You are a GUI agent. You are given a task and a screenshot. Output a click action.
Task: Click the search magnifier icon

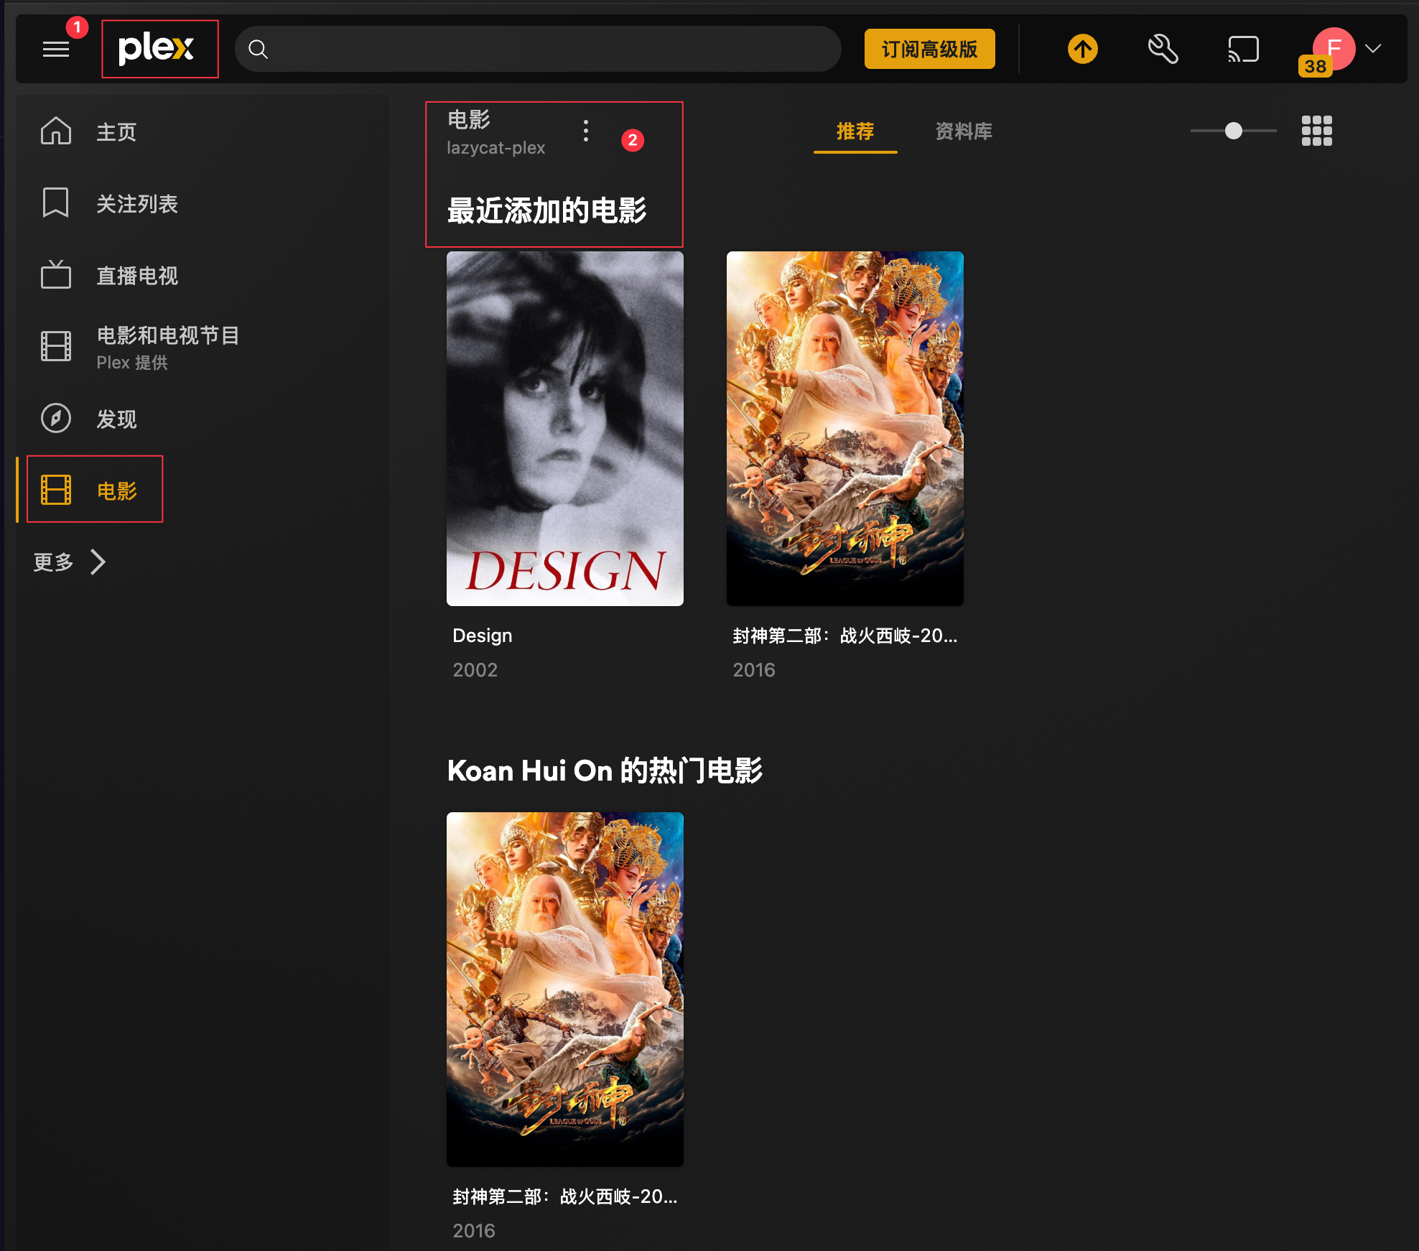pos(258,50)
